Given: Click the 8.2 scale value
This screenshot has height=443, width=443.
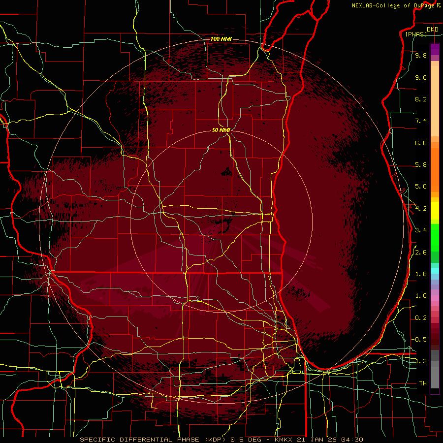Looking at the screenshot, I should point(421,99).
